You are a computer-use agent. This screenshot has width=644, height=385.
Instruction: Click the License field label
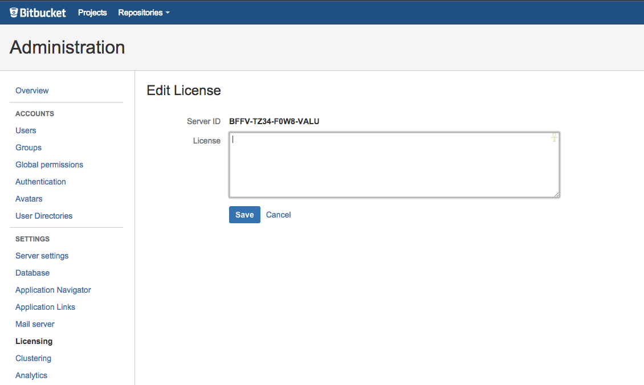point(206,141)
